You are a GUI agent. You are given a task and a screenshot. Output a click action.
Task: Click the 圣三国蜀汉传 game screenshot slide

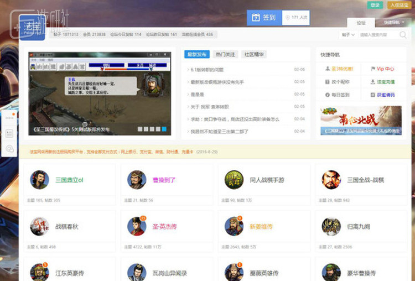[x=100, y=93]
